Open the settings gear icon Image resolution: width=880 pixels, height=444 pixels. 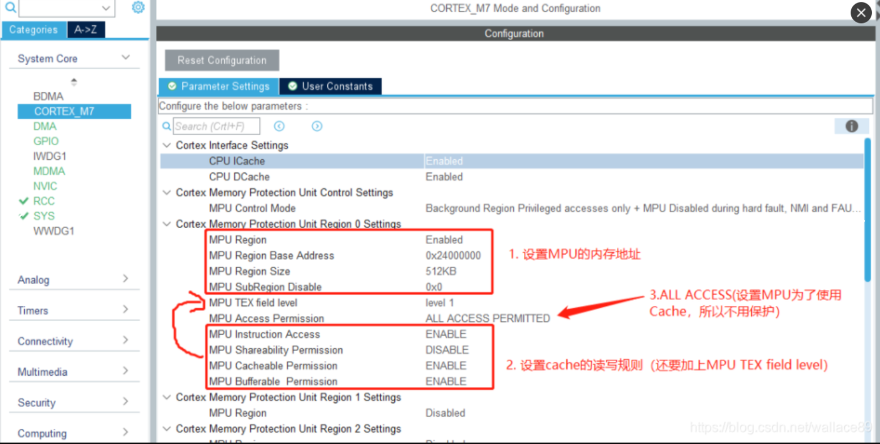[x=138, y=8]
